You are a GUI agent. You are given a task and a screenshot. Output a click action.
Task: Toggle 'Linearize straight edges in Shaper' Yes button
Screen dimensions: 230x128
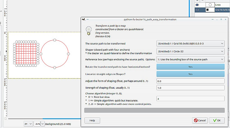pos(190,74)
